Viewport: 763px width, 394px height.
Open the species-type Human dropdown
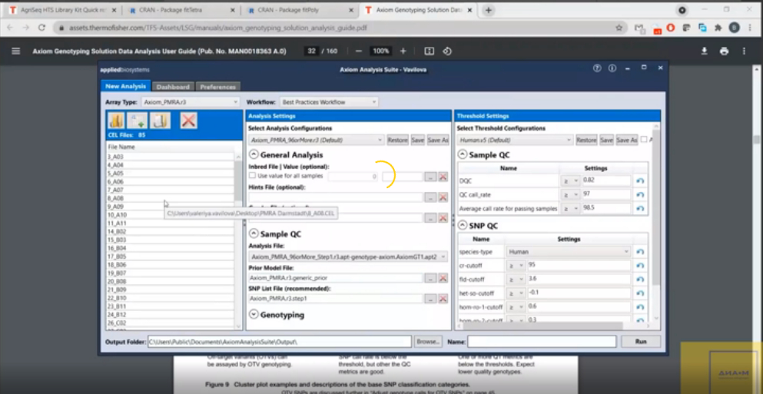[x=568, y=251]
